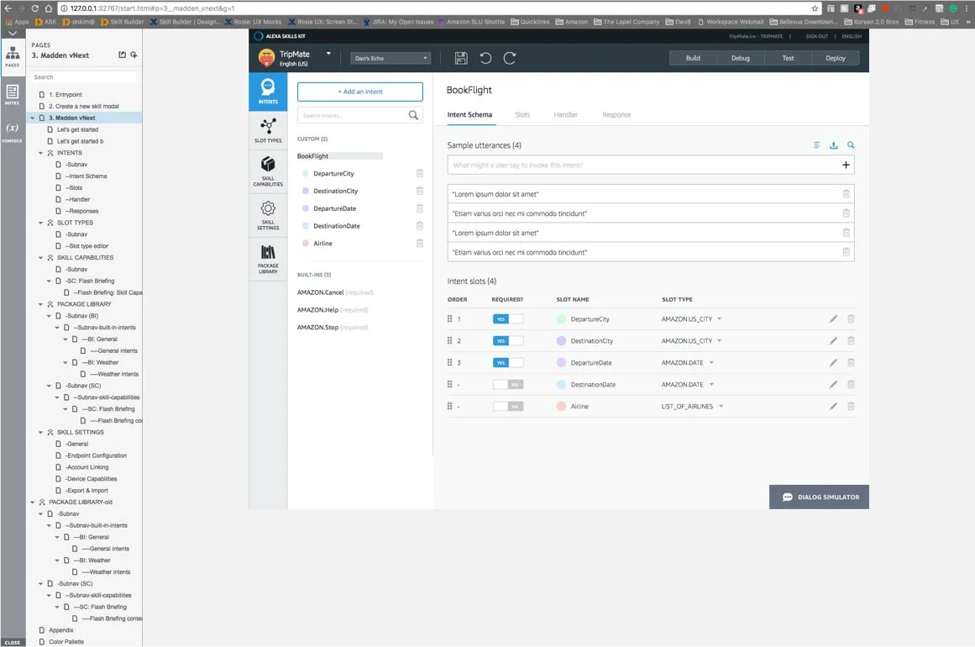Switch to the Intent Schema tab
The height and width of the screenshot is (647, 975).
pyautogui.click(x=469, y=114)
